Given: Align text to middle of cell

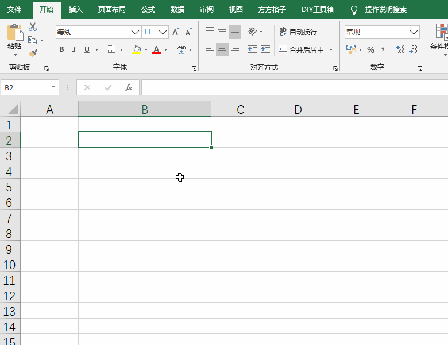Looking at the screenshot, I should (222, 32).
